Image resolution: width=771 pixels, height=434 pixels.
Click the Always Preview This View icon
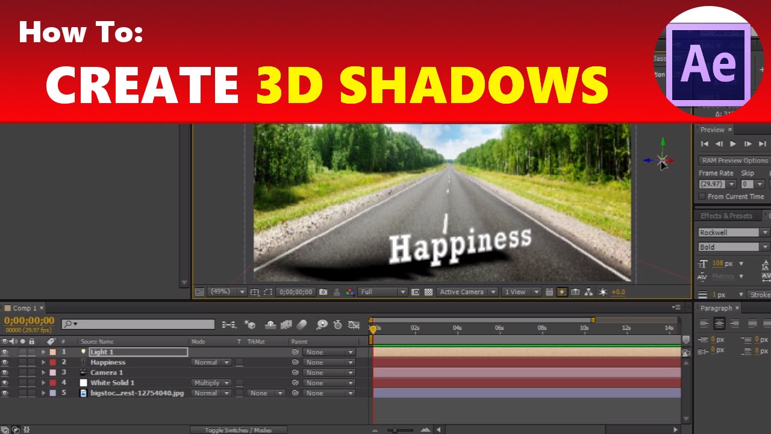pyautogui.click(x=200, y=292)
